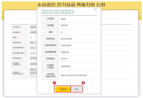Close the confirmation dialog with X
Screen dimensions: 143x98
[x=95, y=9]
